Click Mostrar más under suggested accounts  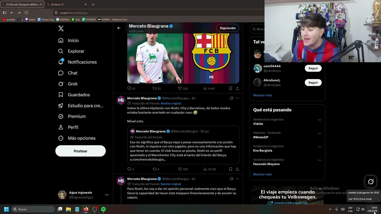(x=262, y=95)
